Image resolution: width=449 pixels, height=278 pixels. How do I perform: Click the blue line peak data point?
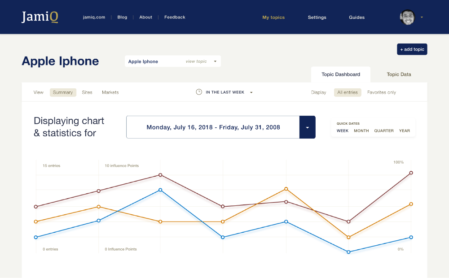[x=160, y=190]
